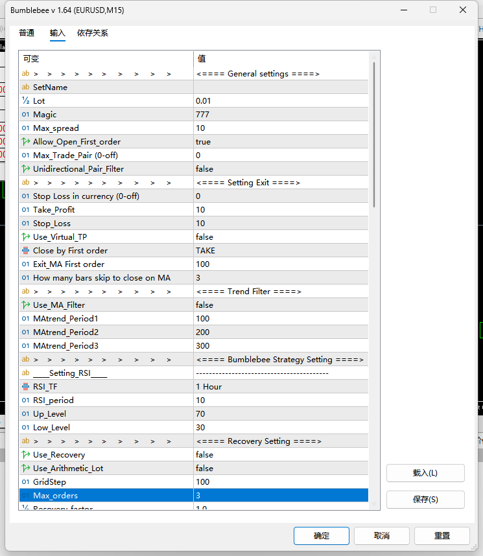The height and width of the screenshot is (556, 483).
Task: Open Close by First order TAKE dropdown
Action: tap(281, 251)
